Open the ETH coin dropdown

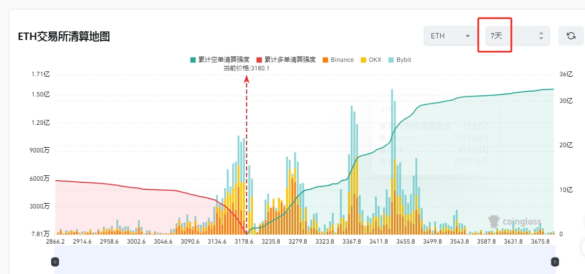tap(450, 36)
